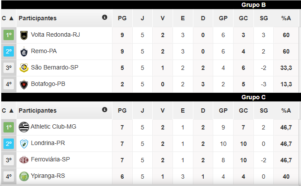The height and width of the screenshot is (186, 301).
Task: Click the Ferroviária-SP team crest
Action: (24, 160)
